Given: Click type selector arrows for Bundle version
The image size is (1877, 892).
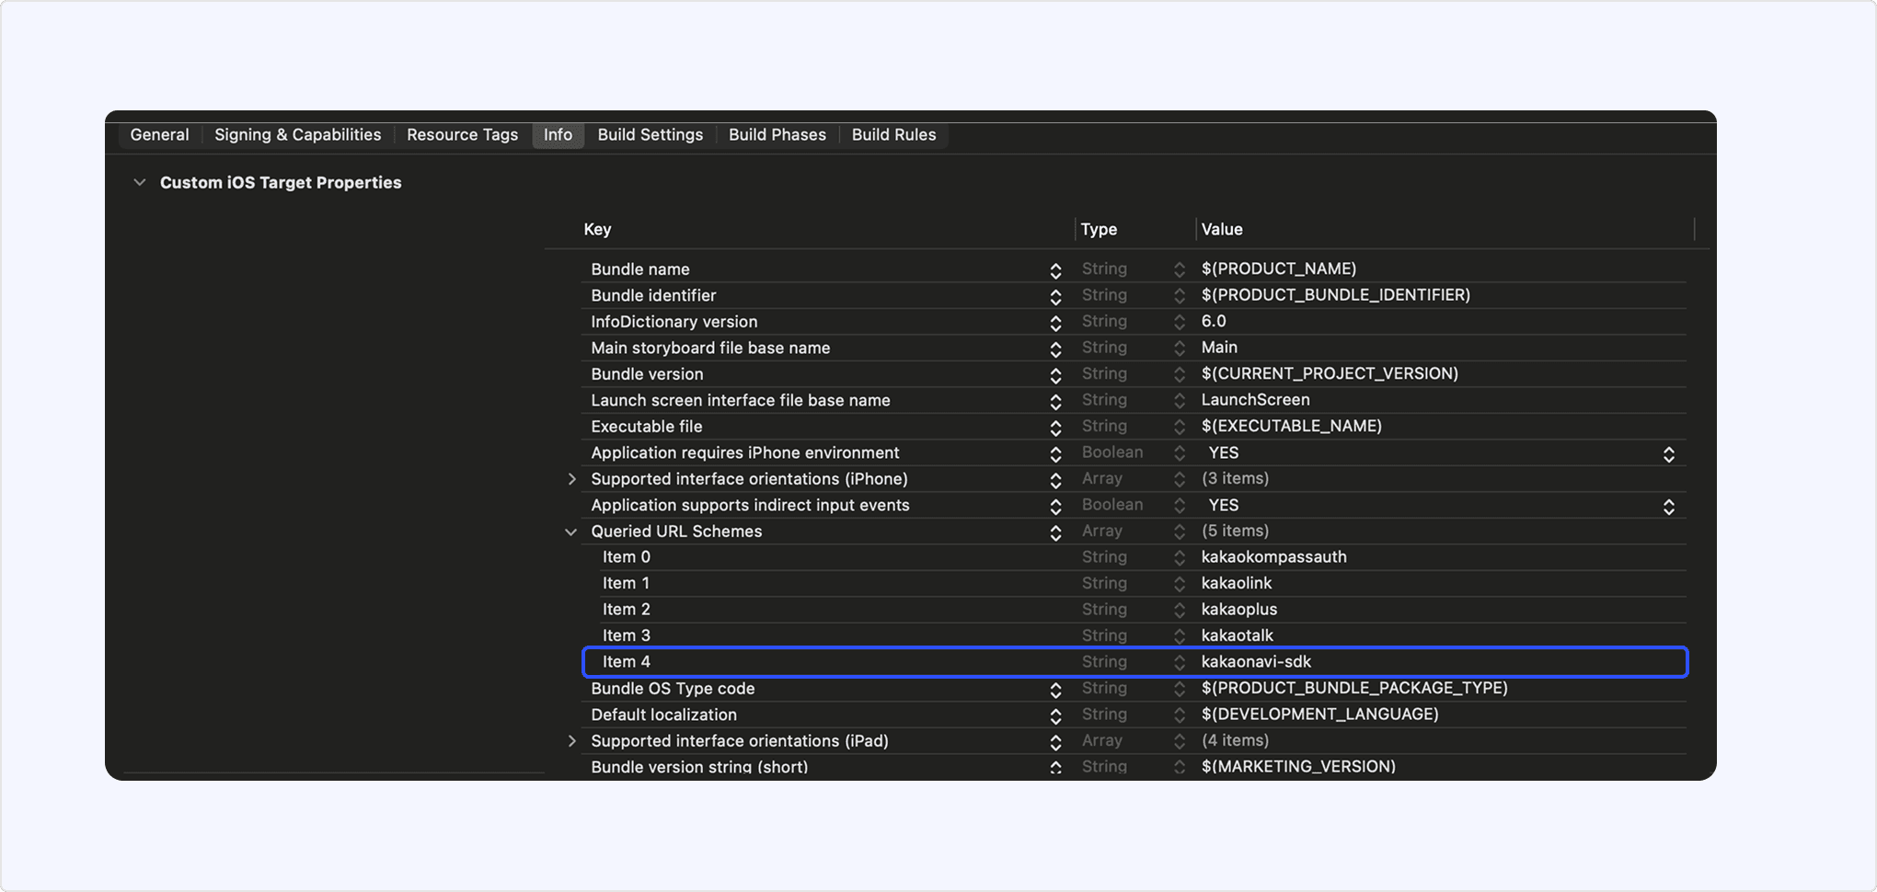Looking at the screenshot, I should 1179,374.
